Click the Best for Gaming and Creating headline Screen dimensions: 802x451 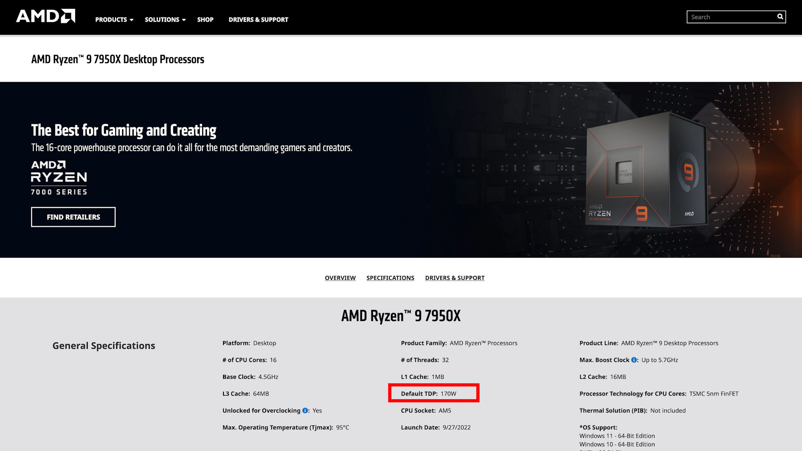124,130
